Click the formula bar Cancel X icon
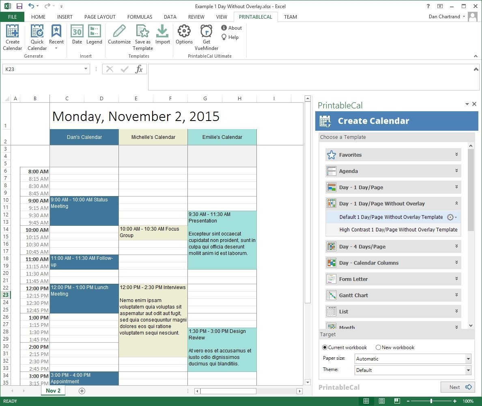The height and width of the screenshot is (406, 482). tap(110, 69)
